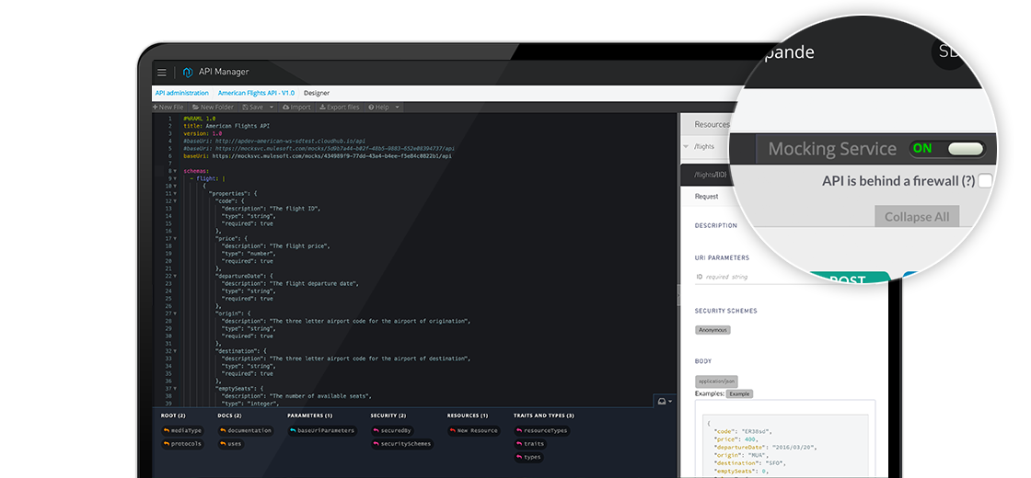The image size is (1031, 478).
Task: Collapse the origin fold on line 27
Action: click(176, 313)
